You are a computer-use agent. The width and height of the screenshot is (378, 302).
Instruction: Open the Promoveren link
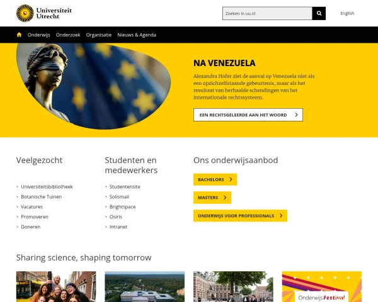(35, 216)
